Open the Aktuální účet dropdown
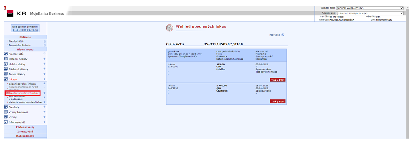The image size is (420, 148). pos(370,13)
